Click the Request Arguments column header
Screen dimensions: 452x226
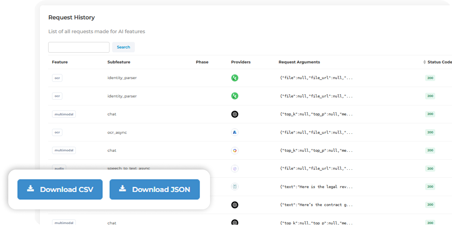click(x=299, y=62)
